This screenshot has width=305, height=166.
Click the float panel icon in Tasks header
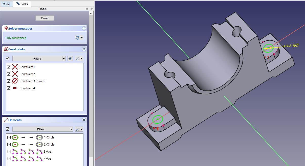tap(91, 9)
